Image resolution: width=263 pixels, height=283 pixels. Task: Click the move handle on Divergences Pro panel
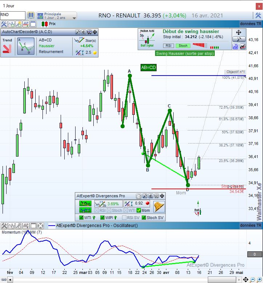pos(162,196)
